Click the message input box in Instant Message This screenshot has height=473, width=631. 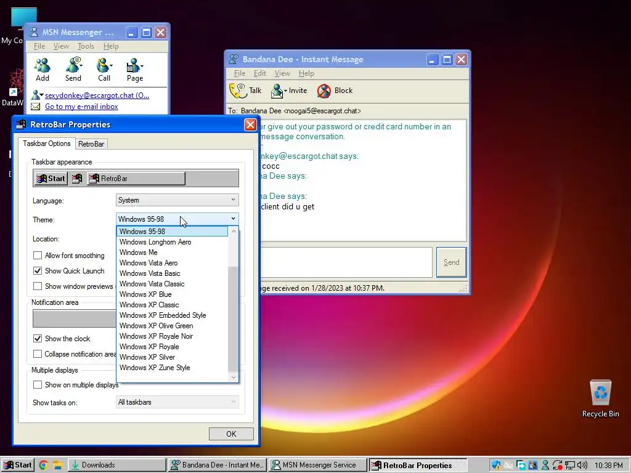[346, 262]
